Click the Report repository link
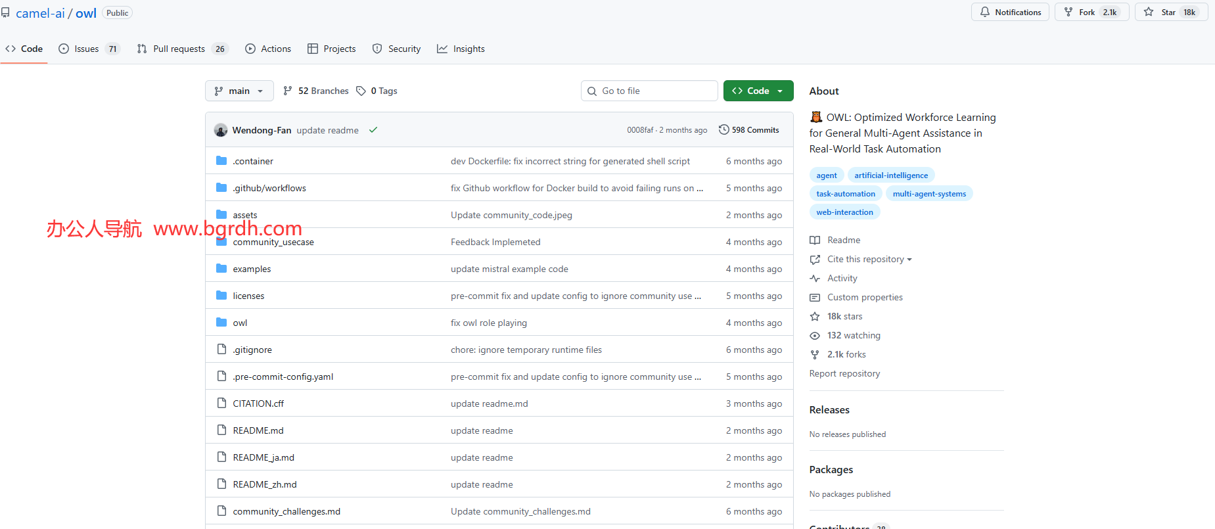 click(844, 373)
